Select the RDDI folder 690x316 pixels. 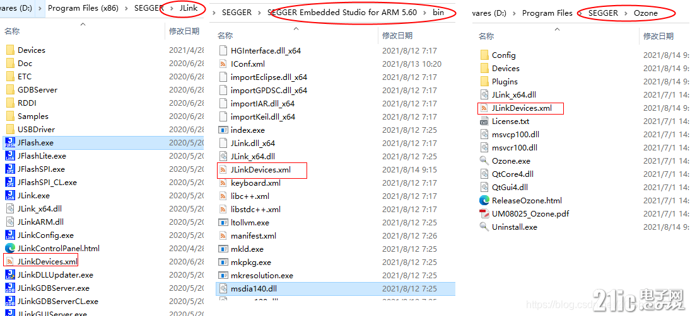27,103
